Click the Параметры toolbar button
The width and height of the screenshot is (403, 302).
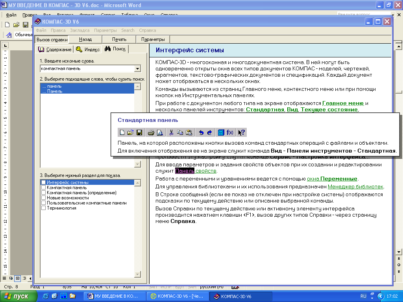(x=153, y=39)
